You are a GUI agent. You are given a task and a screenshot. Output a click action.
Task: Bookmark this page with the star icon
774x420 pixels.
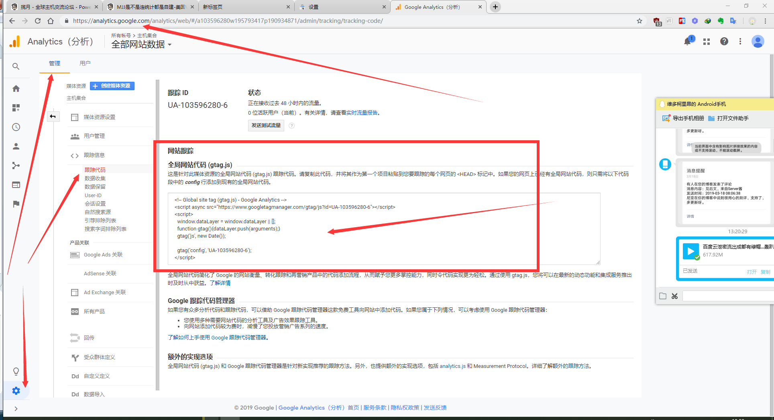640,21
